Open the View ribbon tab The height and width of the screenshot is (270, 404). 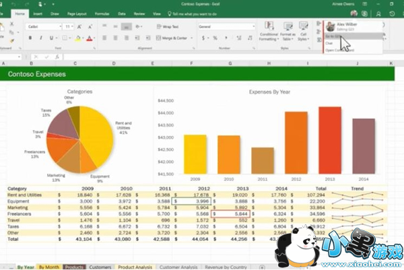click(157, 14)
